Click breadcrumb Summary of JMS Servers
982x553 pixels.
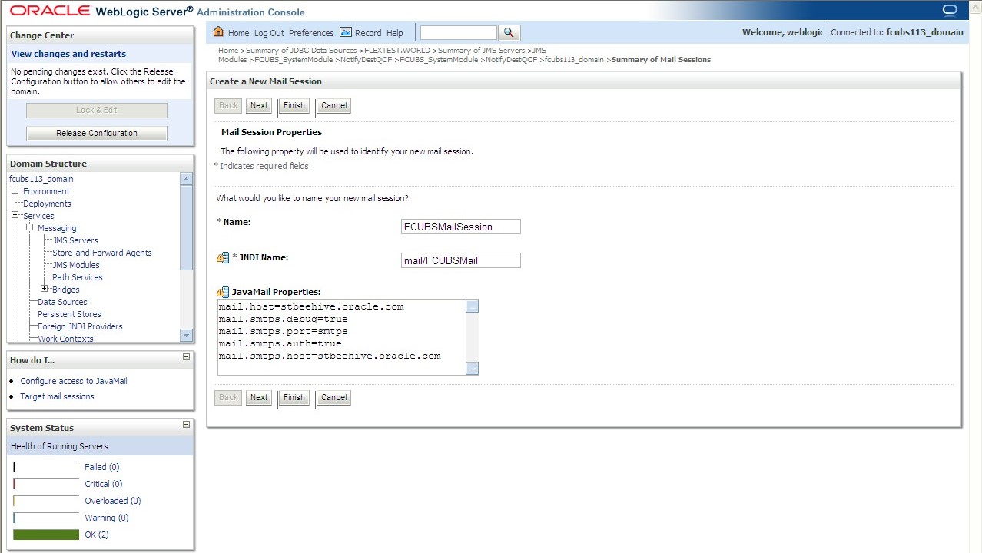(481, 51)
